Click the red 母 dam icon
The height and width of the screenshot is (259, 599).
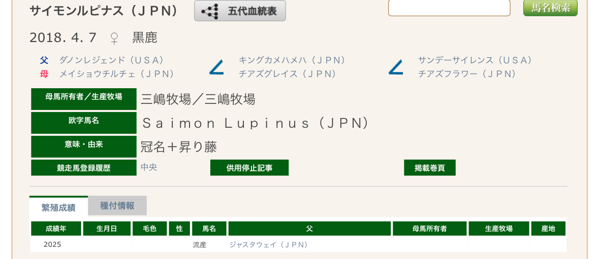click(44, 74)
